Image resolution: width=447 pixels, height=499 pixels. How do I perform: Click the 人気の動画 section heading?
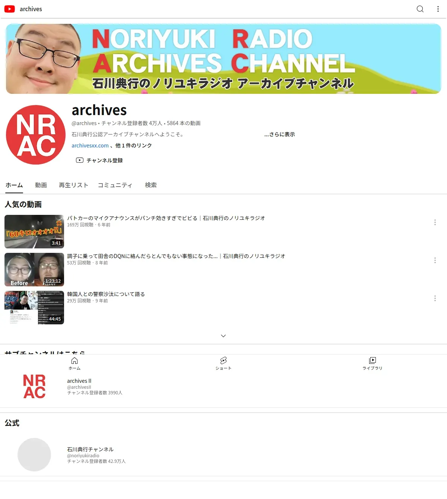click(23, 204)
